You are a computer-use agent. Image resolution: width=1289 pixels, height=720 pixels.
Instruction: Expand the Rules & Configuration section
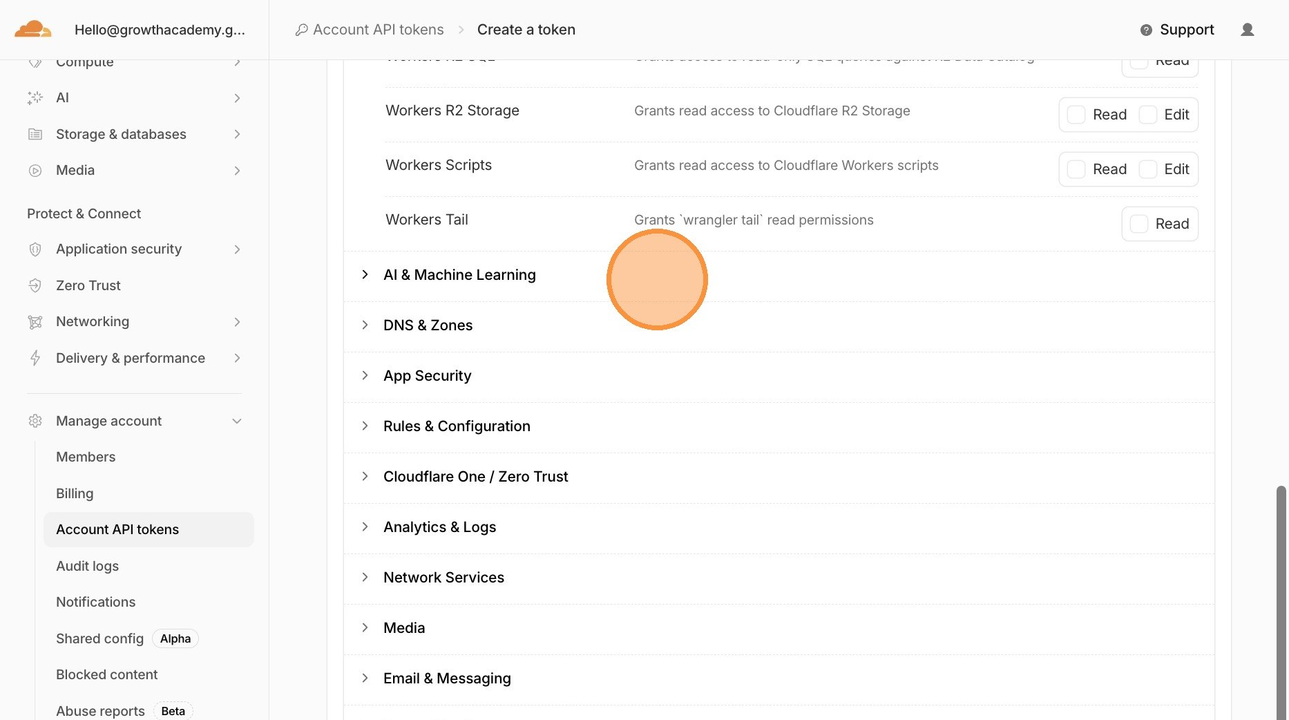tap(779, 426)
